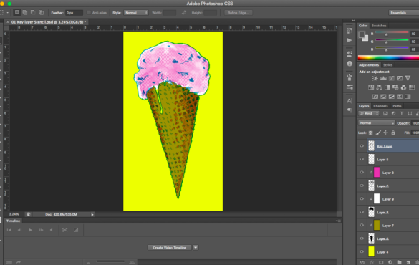Screen dimensions: 419x265
Task: Hide Layer 7 visibility eye
Action: coord(362,225)
